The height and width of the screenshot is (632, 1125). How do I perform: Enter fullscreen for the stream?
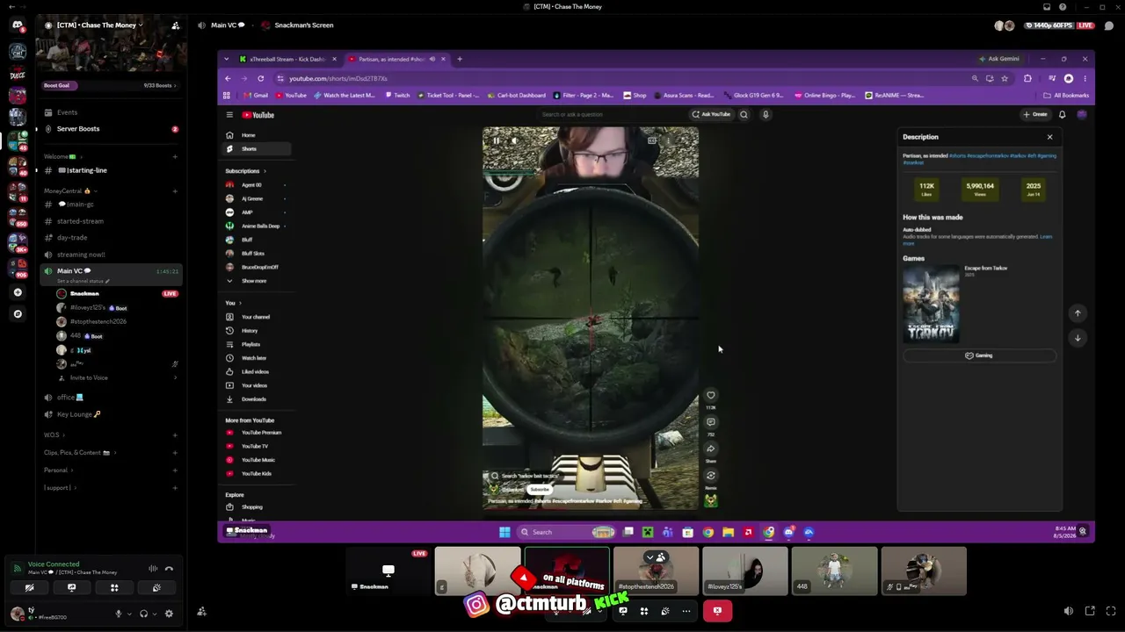(x=1109, y=611)
